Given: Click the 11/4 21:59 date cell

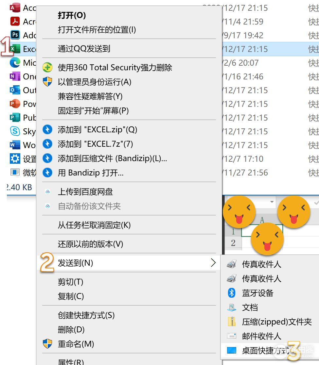Looking at the screenshot, I should 243,22.
